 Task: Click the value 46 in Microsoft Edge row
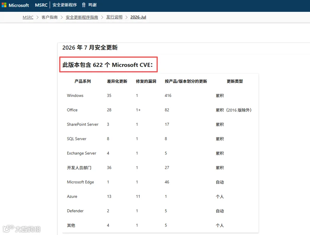tap(167, 182)
